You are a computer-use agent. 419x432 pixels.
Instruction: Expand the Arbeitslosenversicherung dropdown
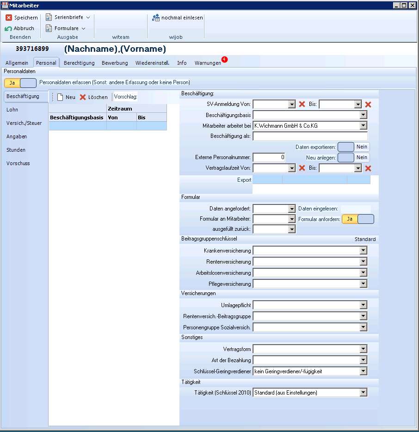point(364,272)
